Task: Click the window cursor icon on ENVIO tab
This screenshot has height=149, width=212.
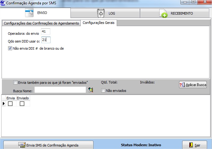Action: (x=29, y=13)
